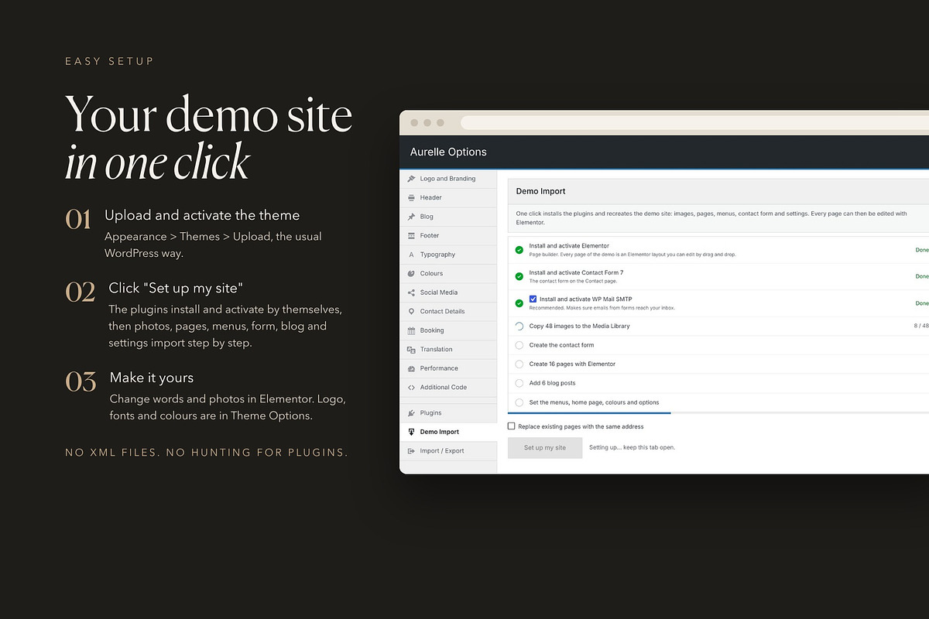Click the pushpin icon next to Blog
The image size is (929, 619).
[411, 217]
